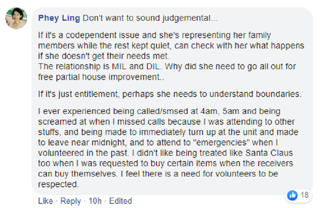This screenshot has height=208, width=332.
Task: Show who reacted via the 18 count
Action: (304, 195)
